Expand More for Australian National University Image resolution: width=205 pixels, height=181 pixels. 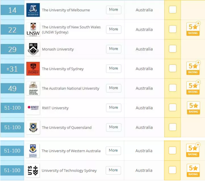pyautogui.click(x=113, y=88)
